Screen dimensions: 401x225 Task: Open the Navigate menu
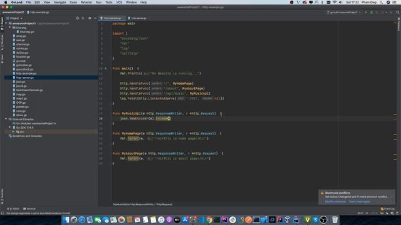(x=60, y=2)
